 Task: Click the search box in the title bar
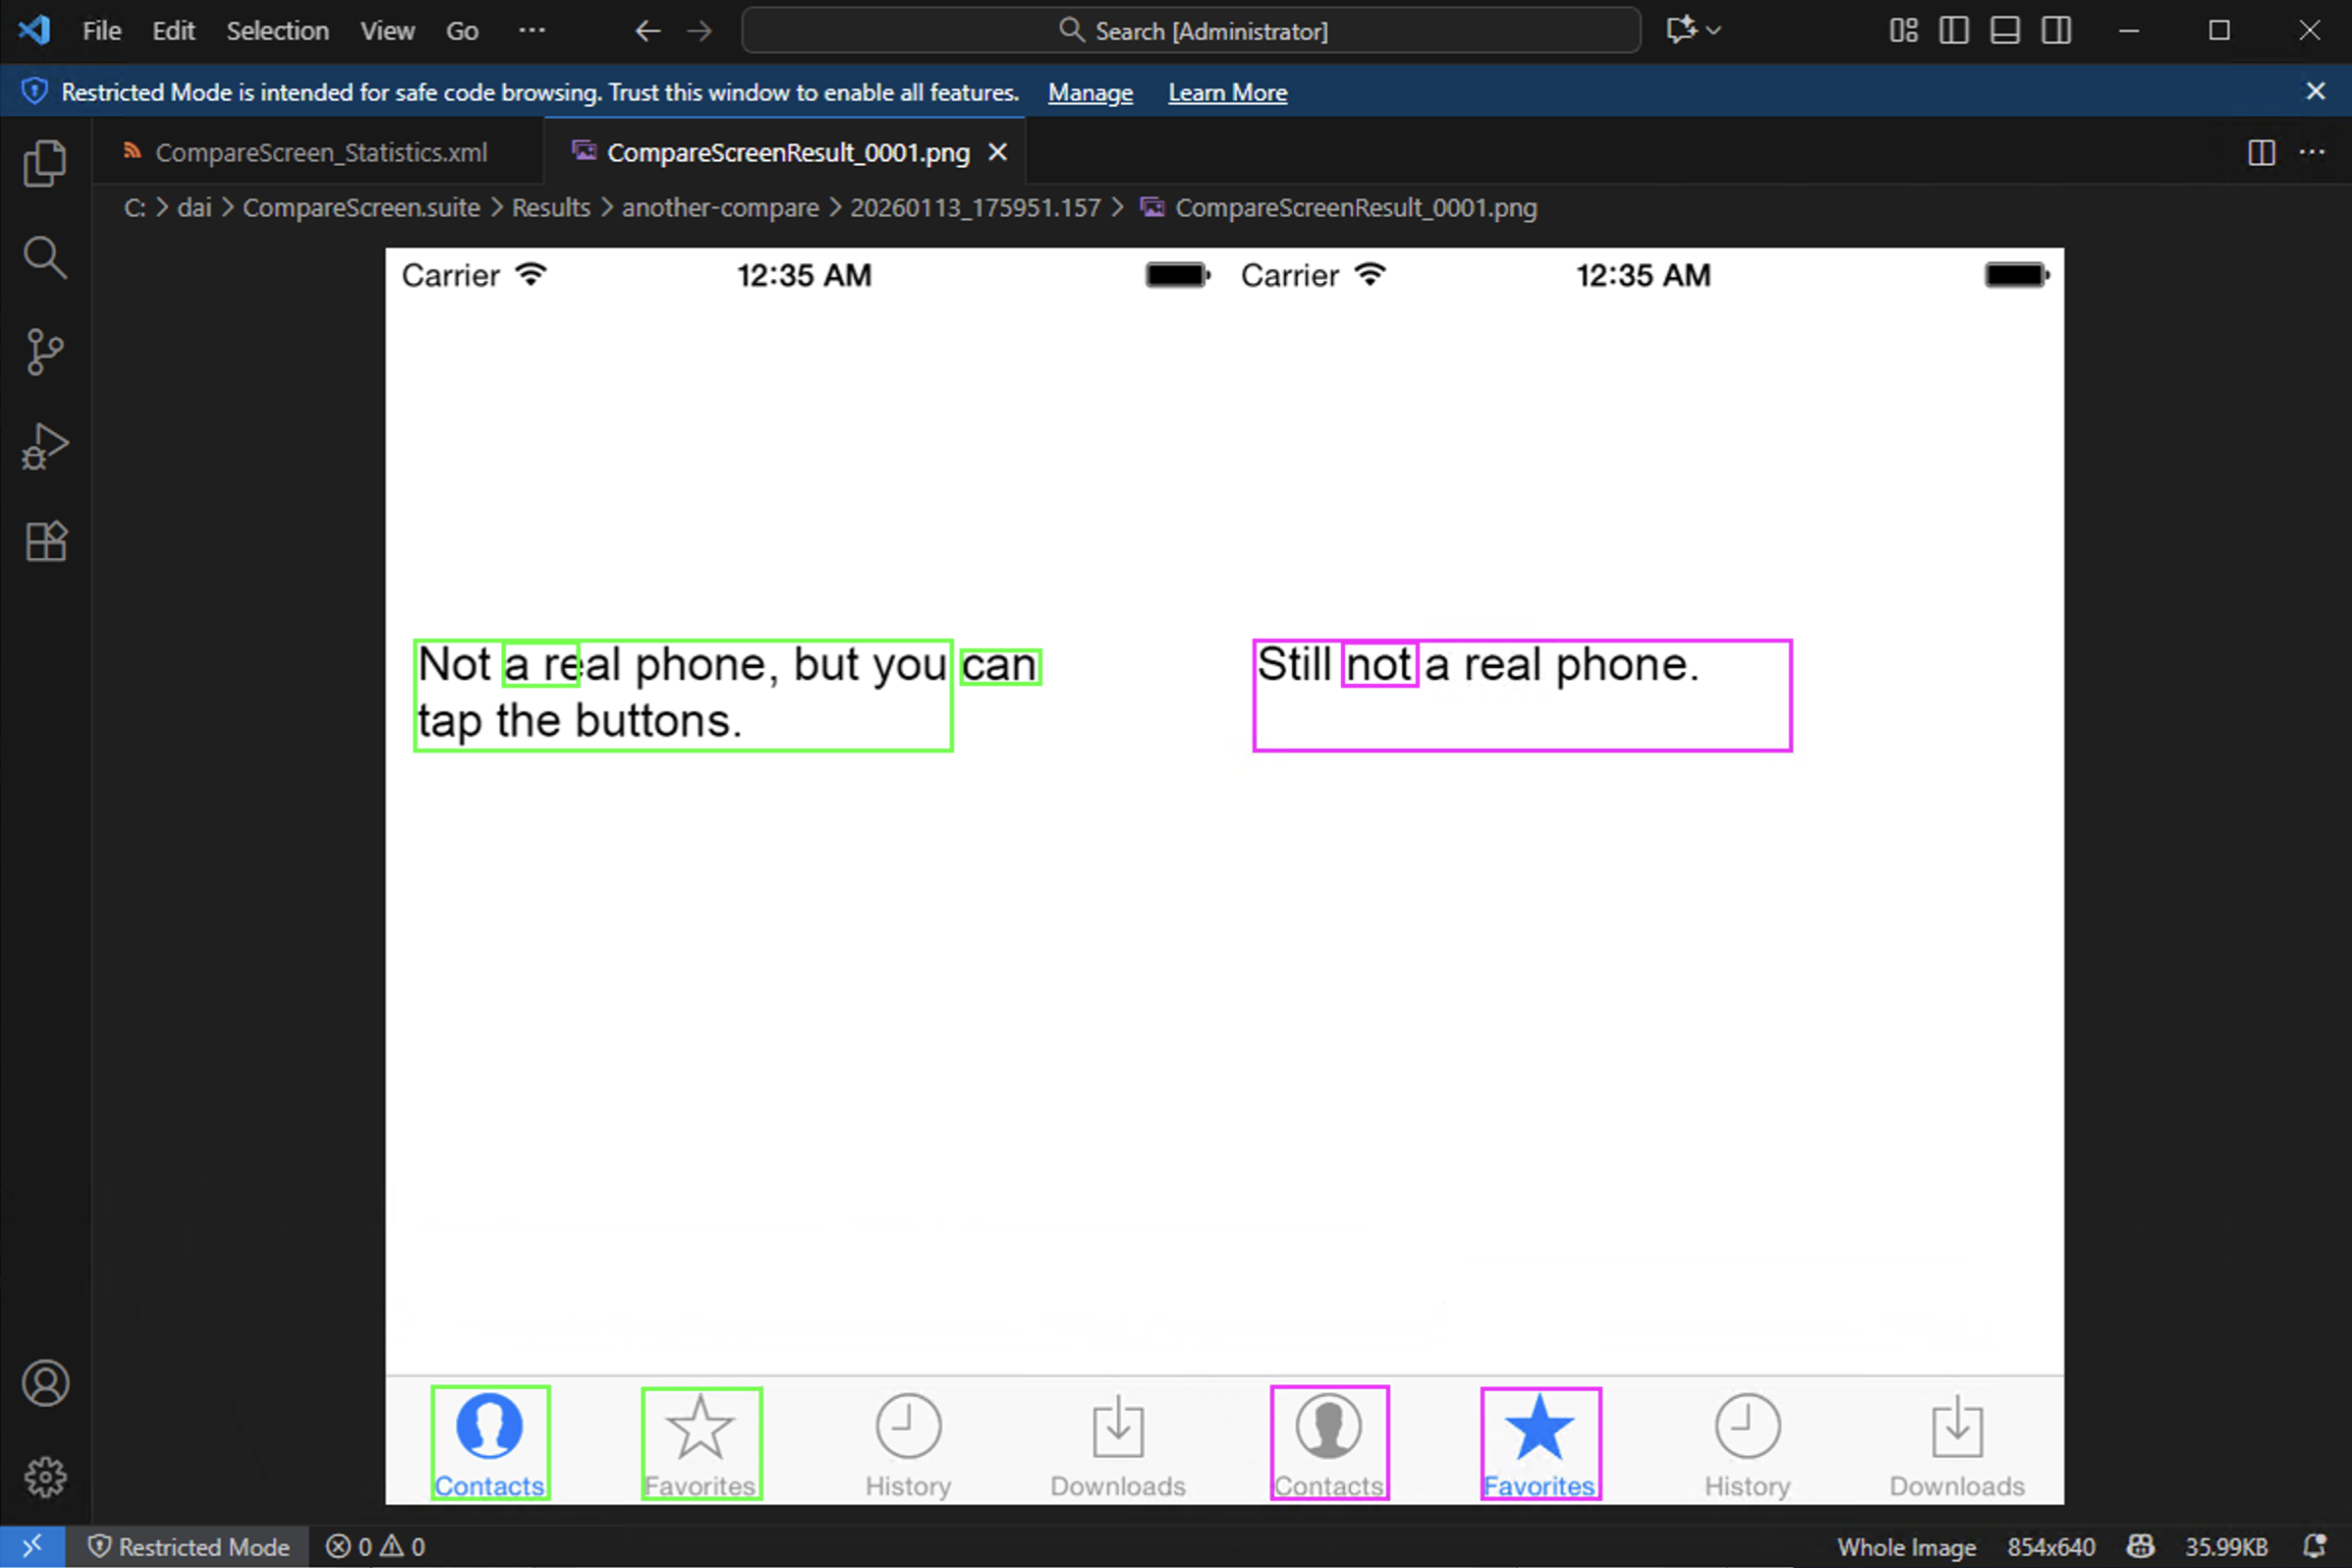click(1190, 30)
